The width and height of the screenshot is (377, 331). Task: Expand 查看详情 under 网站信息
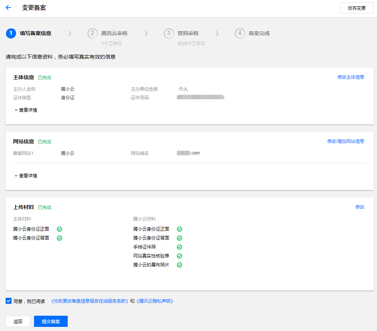point(26,176)
